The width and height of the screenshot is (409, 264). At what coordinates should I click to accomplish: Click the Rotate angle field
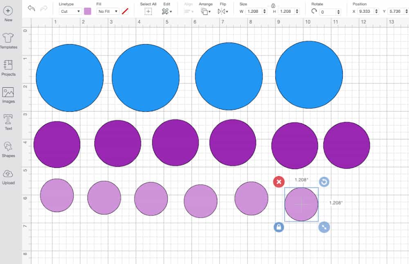point(328,12)
